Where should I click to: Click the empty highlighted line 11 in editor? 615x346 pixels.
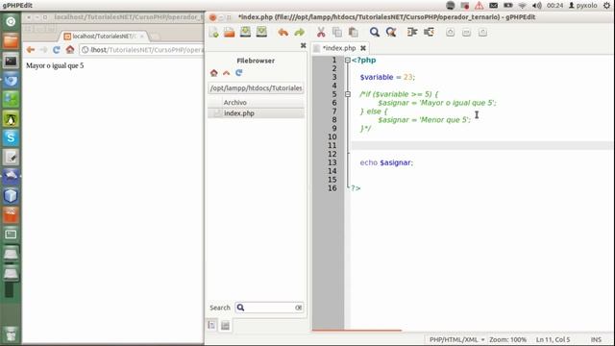pos(481,145)
